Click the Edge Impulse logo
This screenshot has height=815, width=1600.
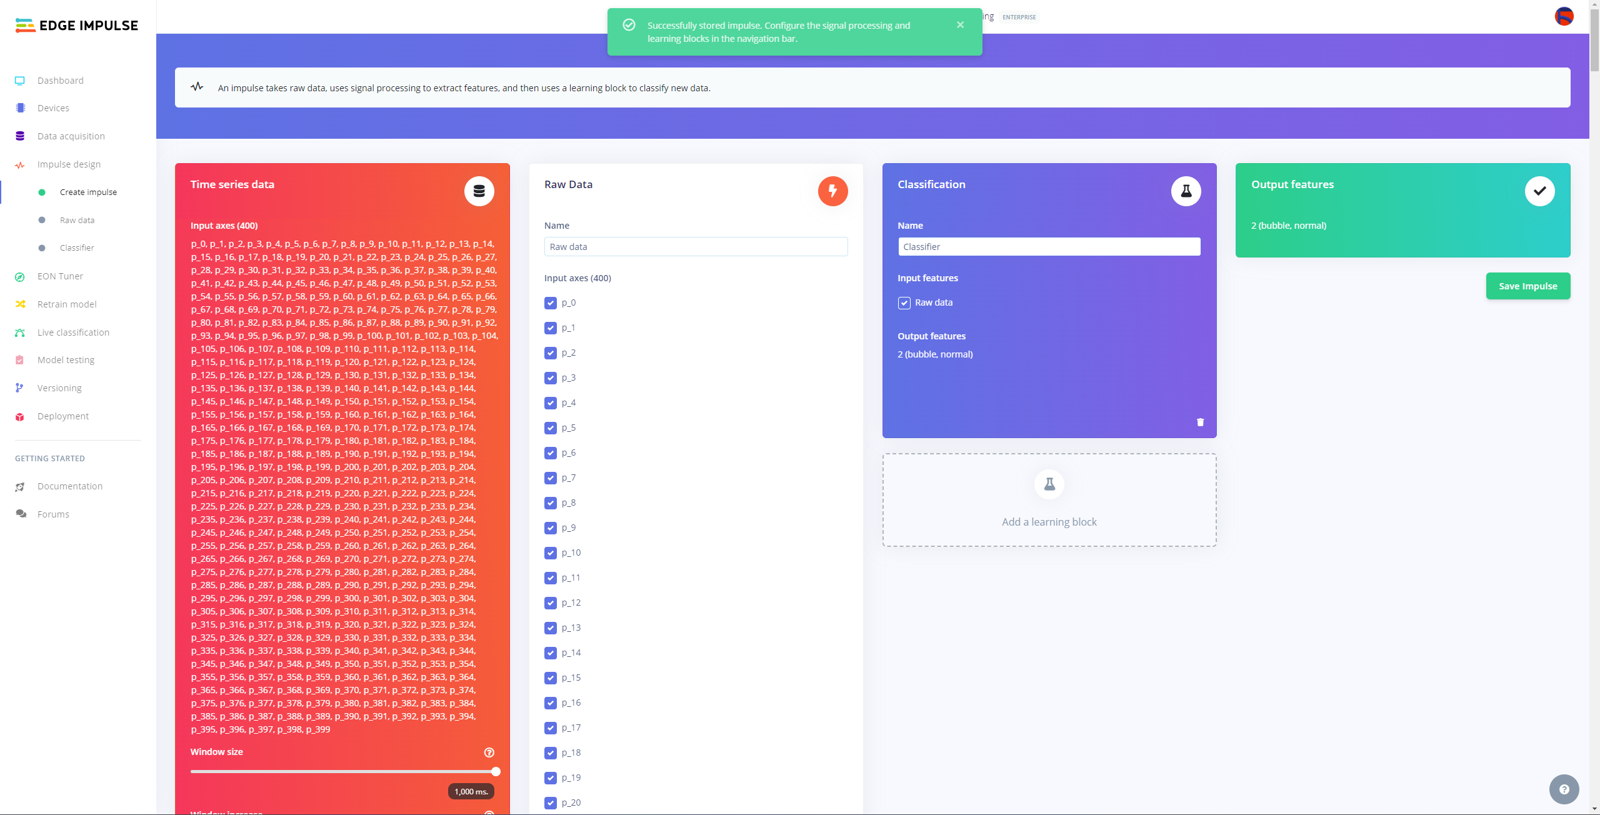77,25
